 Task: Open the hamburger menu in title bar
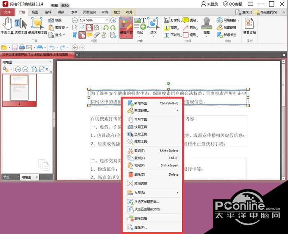251,4
